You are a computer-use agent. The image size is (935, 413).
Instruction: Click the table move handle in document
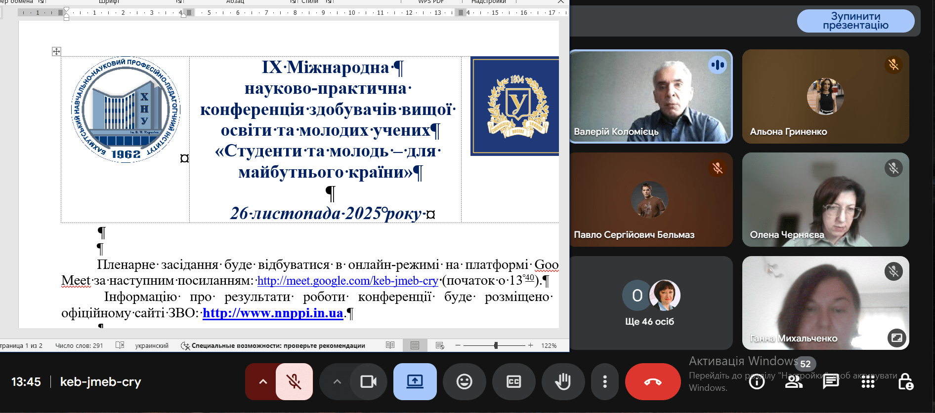(56, 51)
